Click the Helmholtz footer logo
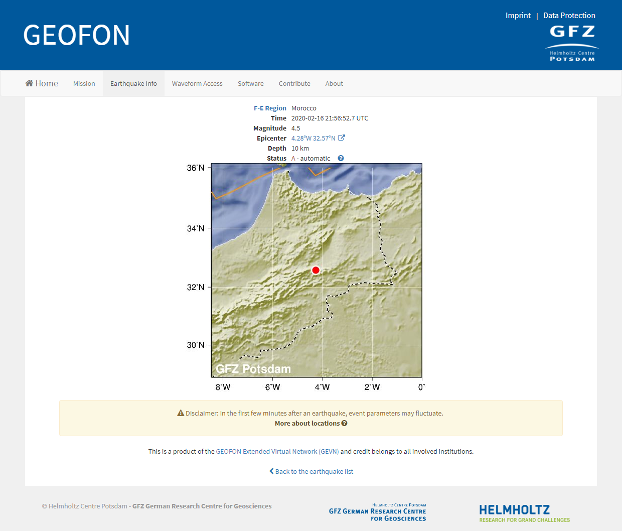Image resolution: width=622 pixels, height=531 pixels. [x=525, y=513]
